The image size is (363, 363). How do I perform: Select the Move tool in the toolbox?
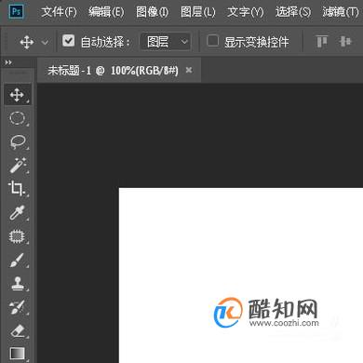18,95
